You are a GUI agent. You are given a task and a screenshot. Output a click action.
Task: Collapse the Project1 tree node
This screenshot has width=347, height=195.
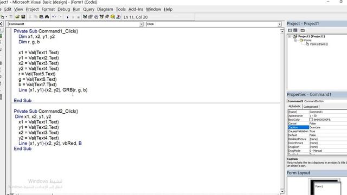290,36
